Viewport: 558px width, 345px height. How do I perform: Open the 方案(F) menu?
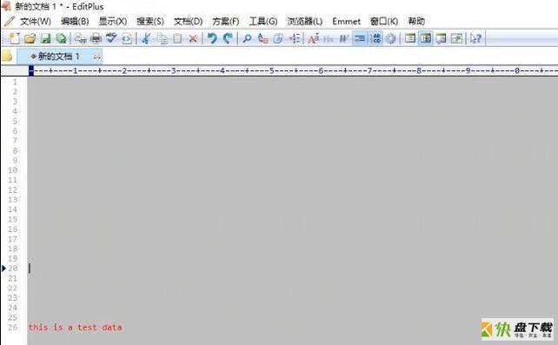[226, 22]
